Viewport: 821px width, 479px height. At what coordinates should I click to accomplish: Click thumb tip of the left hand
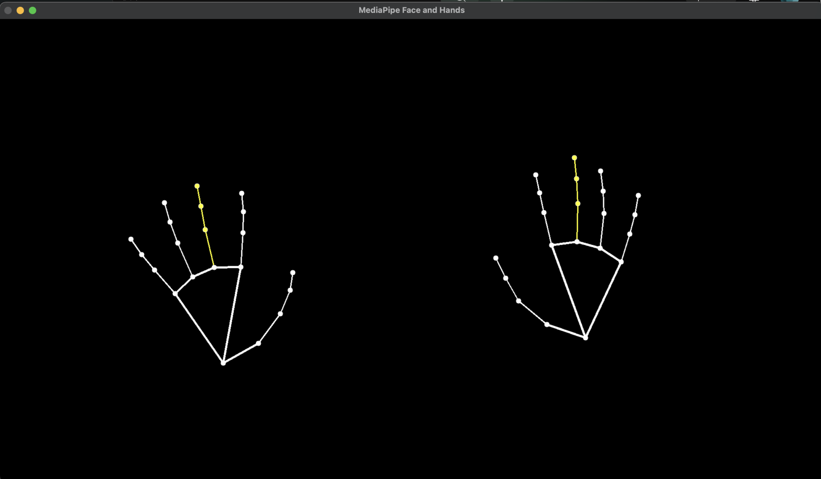293,272
